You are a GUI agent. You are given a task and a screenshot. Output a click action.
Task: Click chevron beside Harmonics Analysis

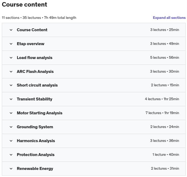11,141
